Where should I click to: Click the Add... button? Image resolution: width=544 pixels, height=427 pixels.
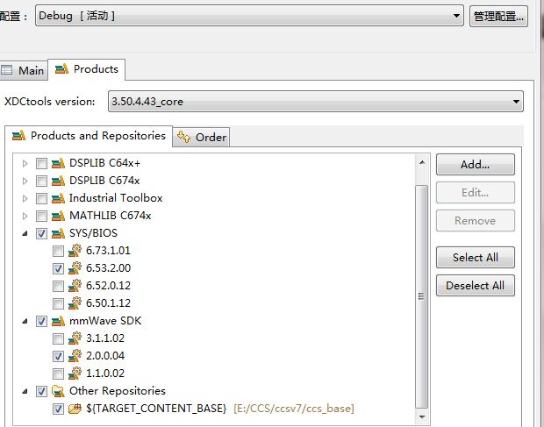(476, 165)
